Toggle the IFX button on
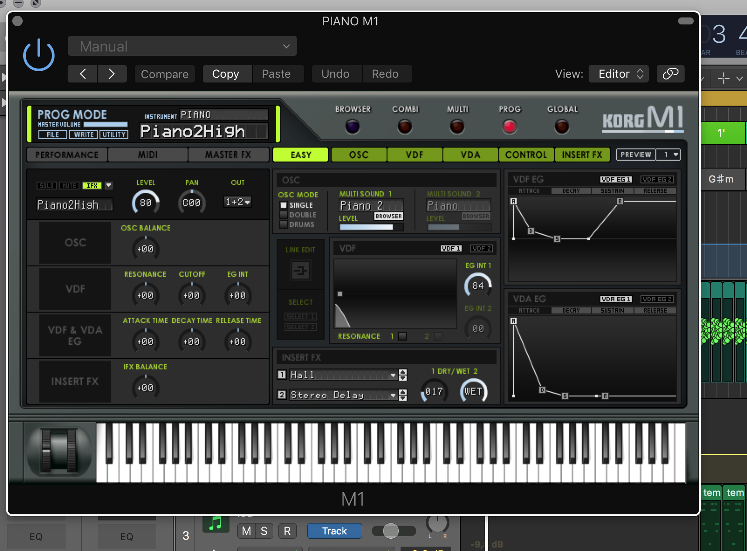 point(92,186)
